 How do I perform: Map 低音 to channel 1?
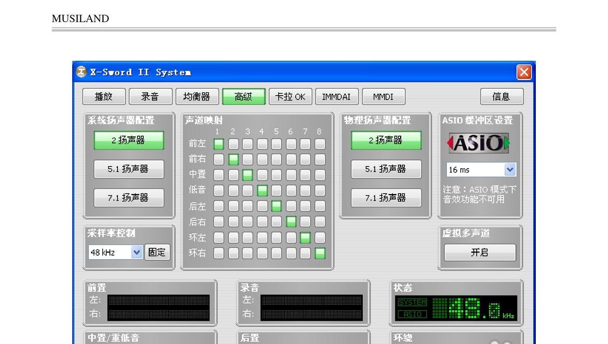(x=219, y=190)
